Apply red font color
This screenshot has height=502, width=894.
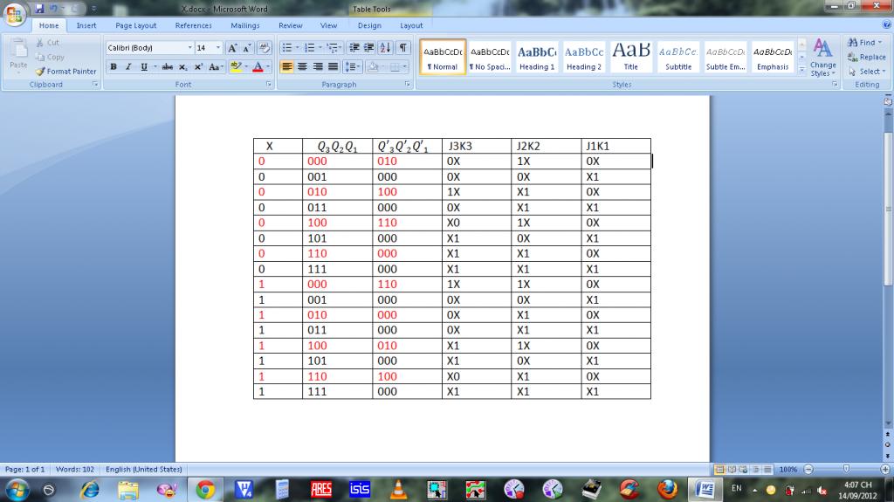pos(258,66)
